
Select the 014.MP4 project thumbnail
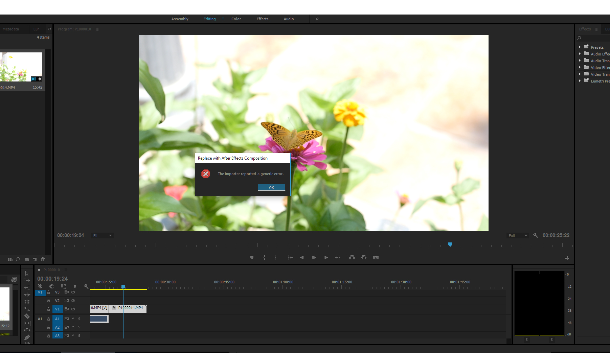21,67
